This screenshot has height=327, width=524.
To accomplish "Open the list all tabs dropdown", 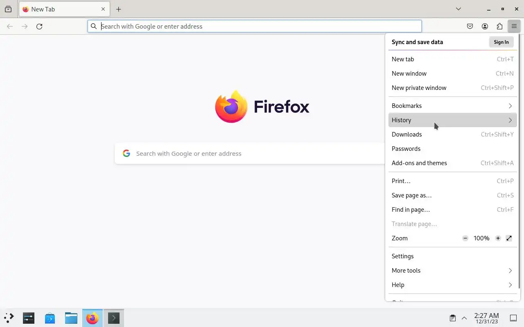I will (x=458, y=9).
